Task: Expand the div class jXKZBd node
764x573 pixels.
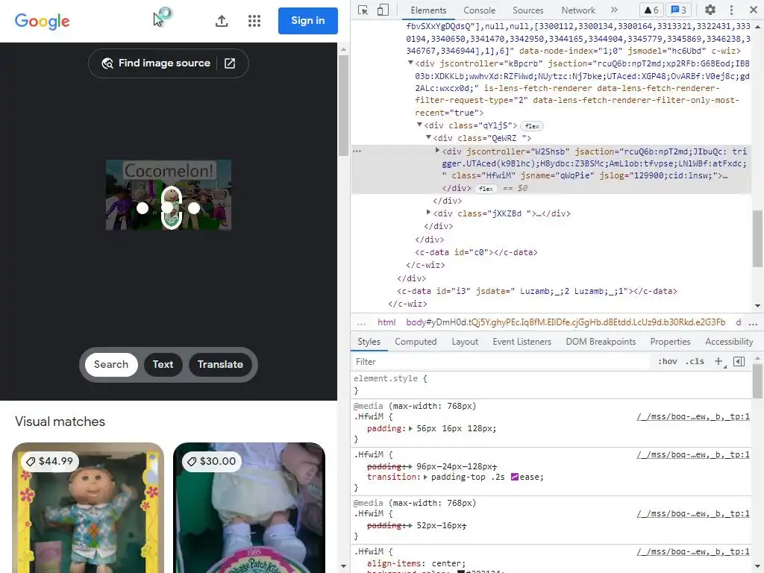Action: click(428, 212)
